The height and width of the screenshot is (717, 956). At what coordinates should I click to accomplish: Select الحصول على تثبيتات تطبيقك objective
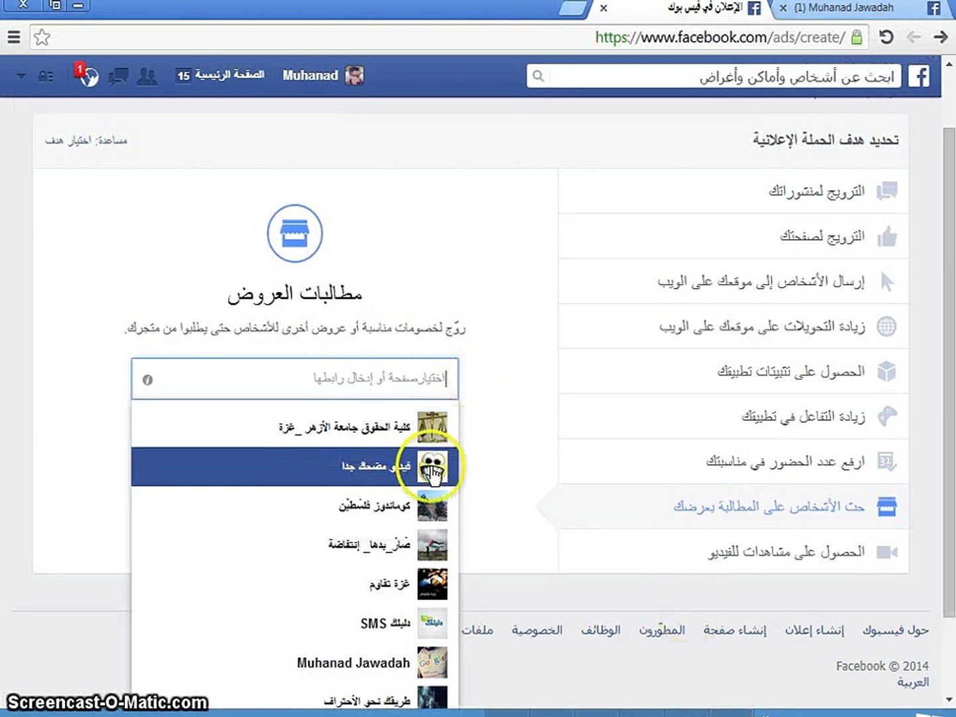click(734, 372)
